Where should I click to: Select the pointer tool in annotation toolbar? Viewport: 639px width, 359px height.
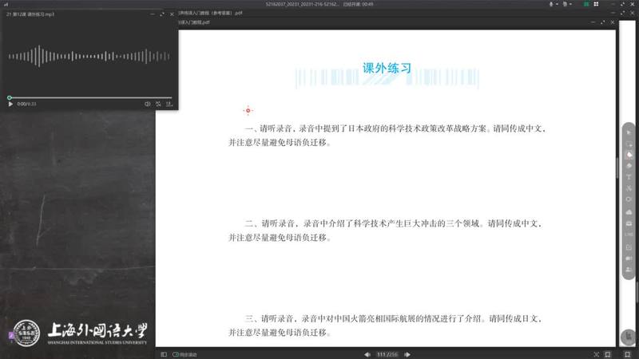point(629,132)
